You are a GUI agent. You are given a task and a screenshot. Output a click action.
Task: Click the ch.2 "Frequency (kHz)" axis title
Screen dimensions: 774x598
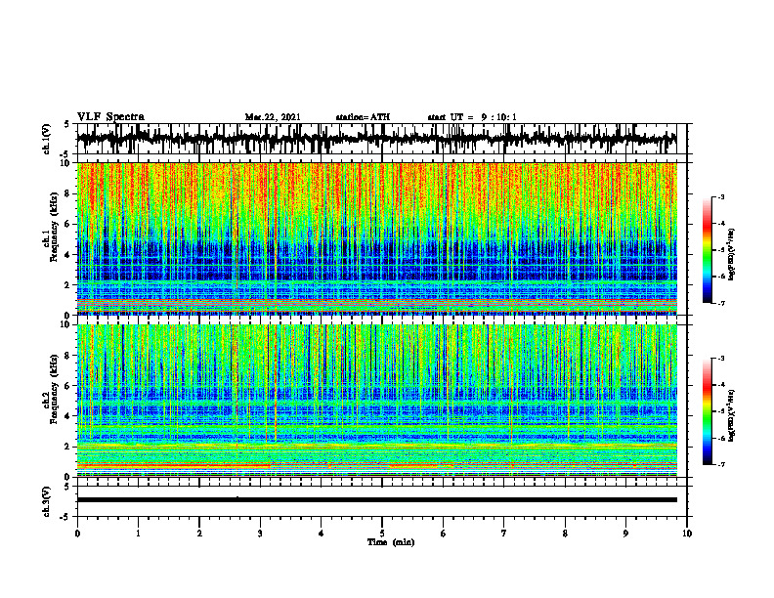pyautogui.click(x=54, y=389)
